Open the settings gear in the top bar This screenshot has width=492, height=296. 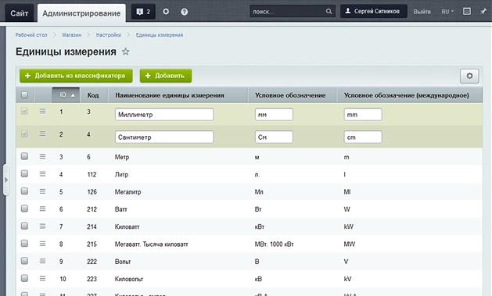(166, 12)
